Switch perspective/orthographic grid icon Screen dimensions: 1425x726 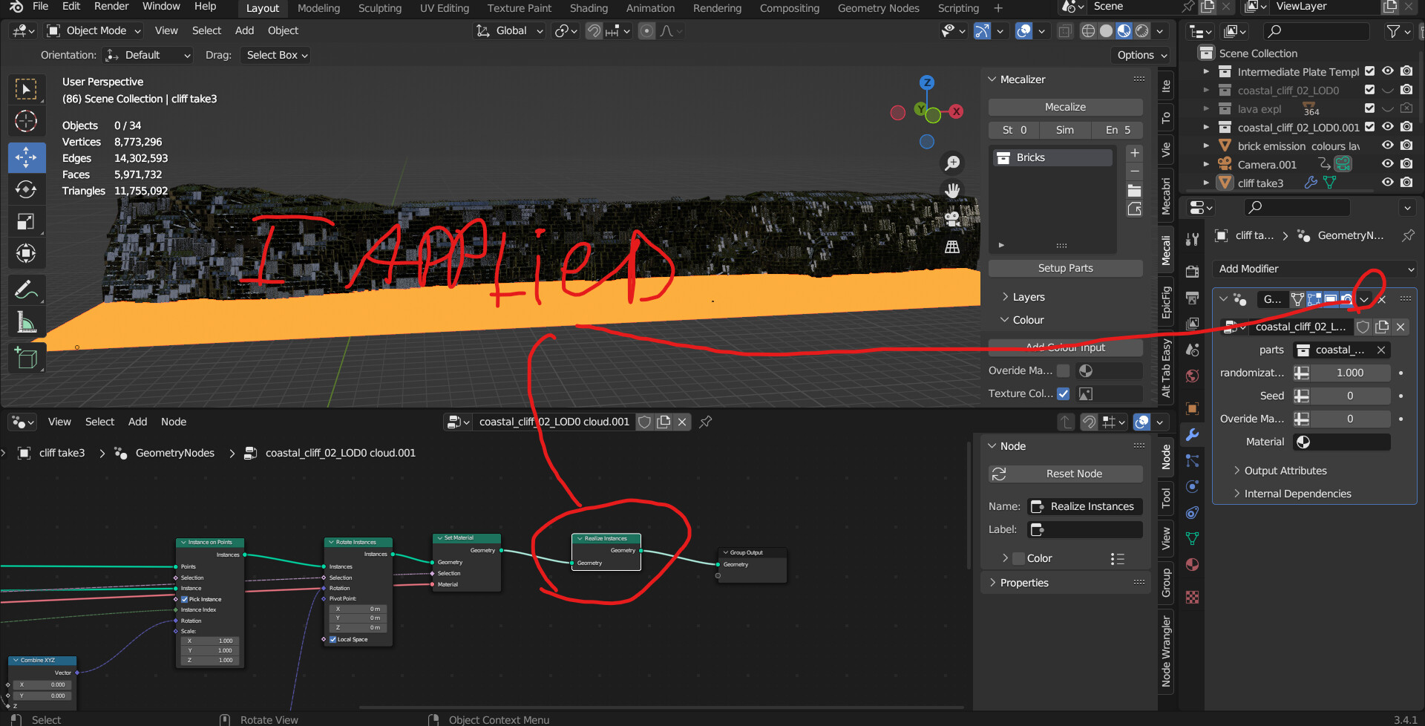(952, 246)
